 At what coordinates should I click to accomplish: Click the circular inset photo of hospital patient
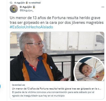89,69
